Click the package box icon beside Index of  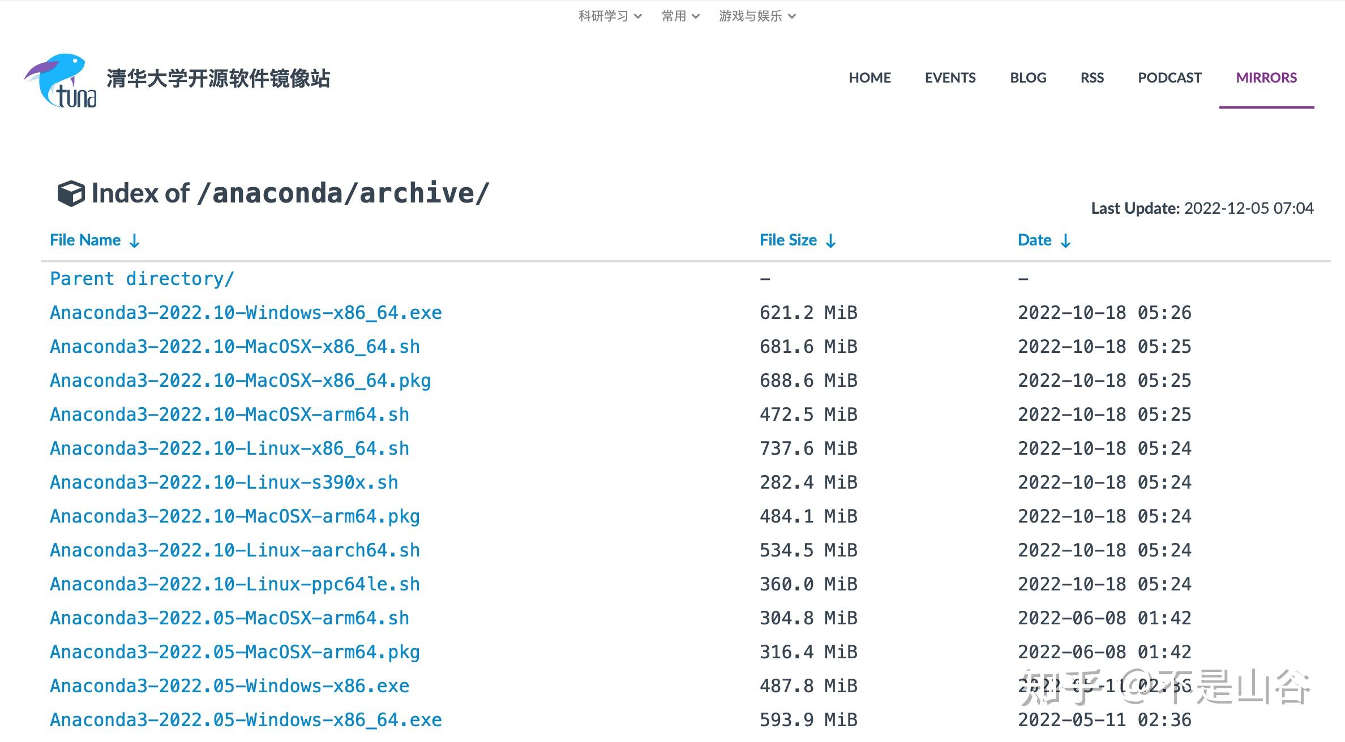tap(71, 193)
